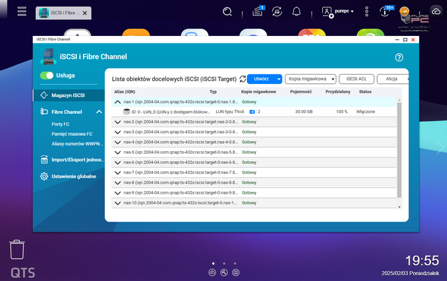Click "30.00 GB" capacity value
The image size is (447, 281).
point(304,112)
